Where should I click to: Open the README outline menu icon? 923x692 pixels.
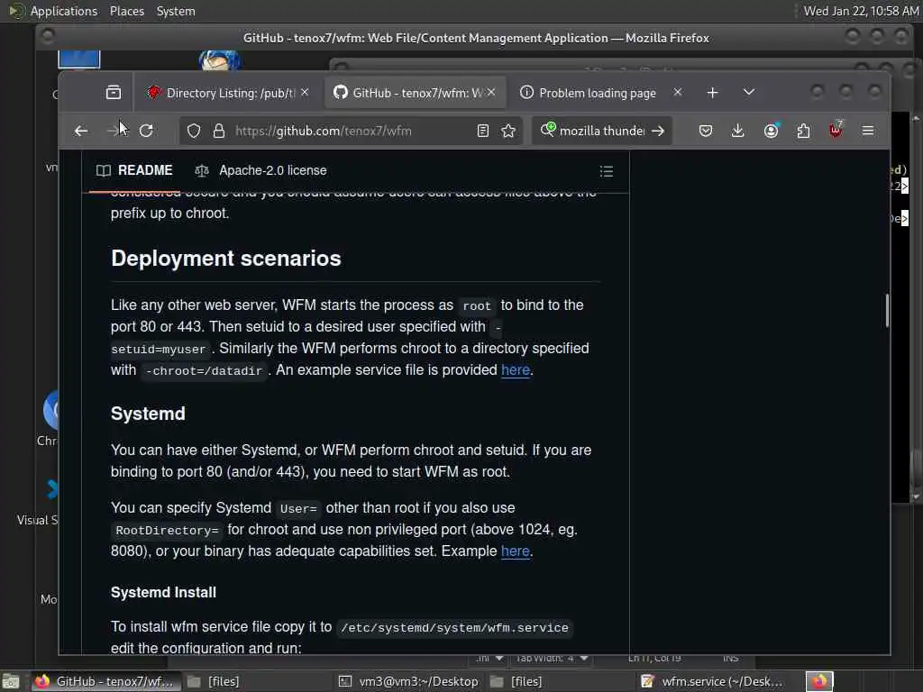pyautogui.click(x=607, y=171)
